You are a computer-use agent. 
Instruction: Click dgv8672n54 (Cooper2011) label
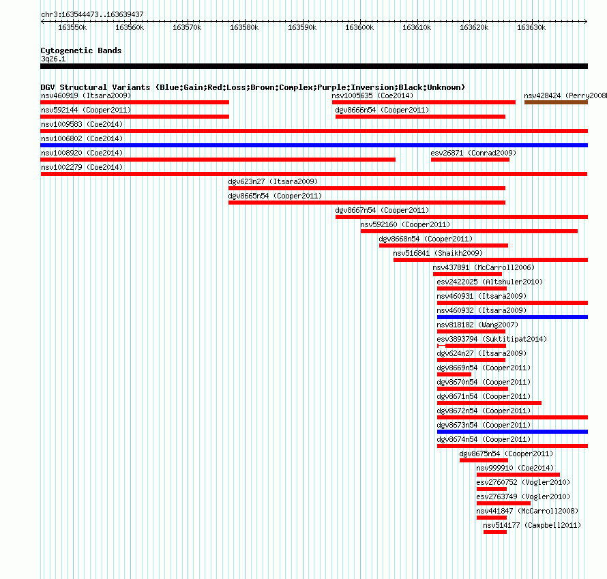(x=484, y=411)
